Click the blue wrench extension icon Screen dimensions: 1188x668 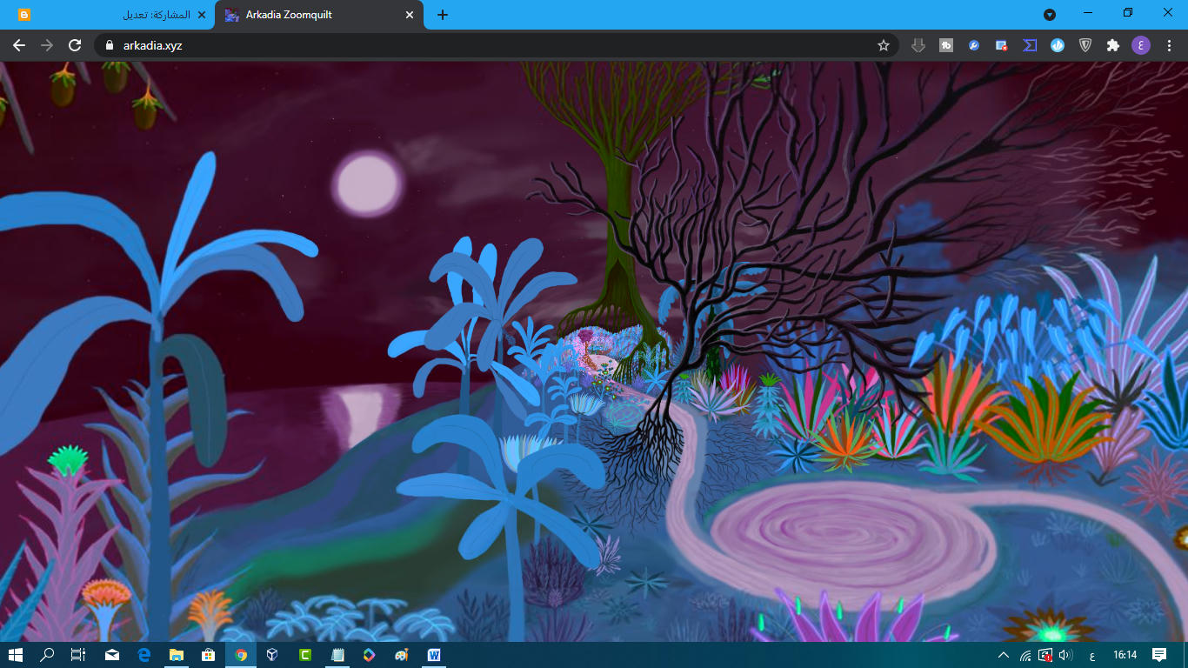[974, 45]
